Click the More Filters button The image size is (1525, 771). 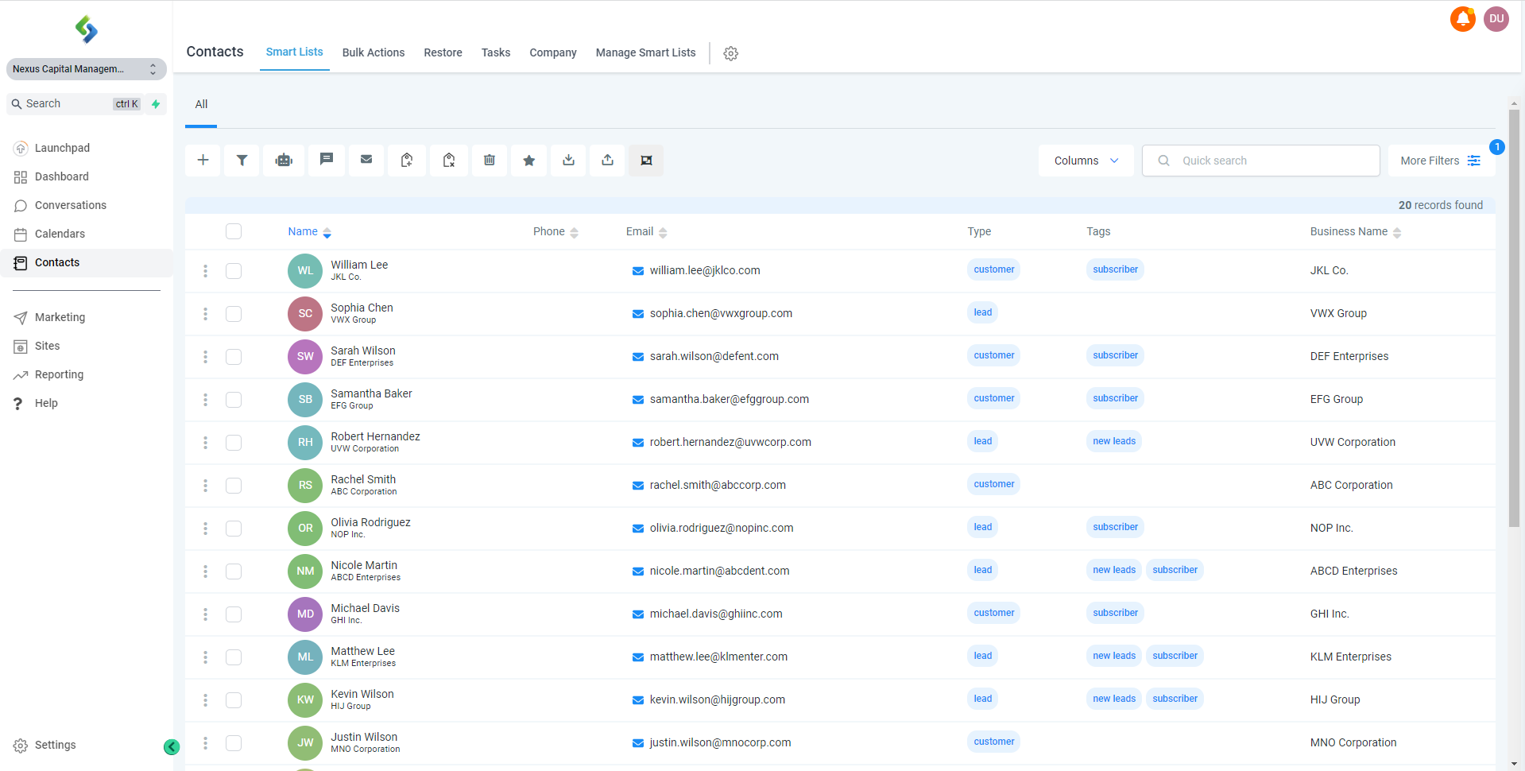coord(1440,161)
